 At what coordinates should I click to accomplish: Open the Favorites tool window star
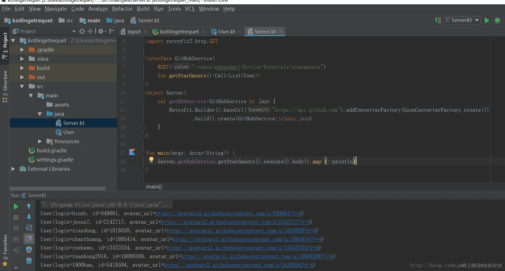[5, 264]
